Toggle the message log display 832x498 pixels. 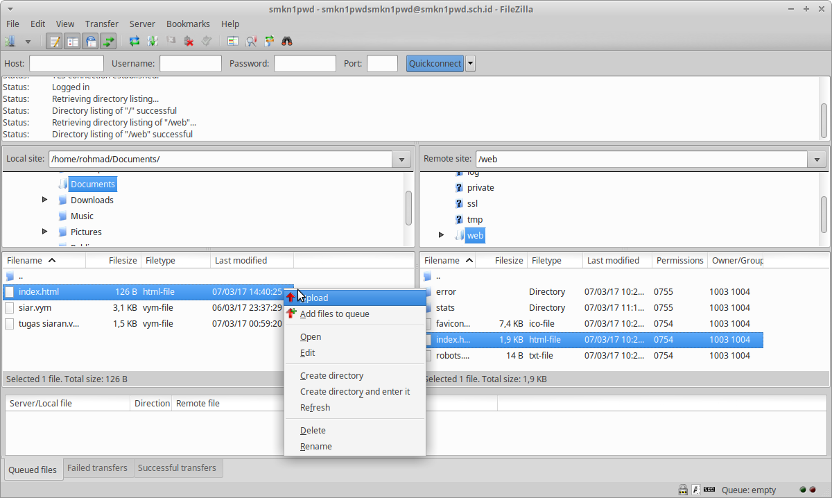click(x=54, y=42)
